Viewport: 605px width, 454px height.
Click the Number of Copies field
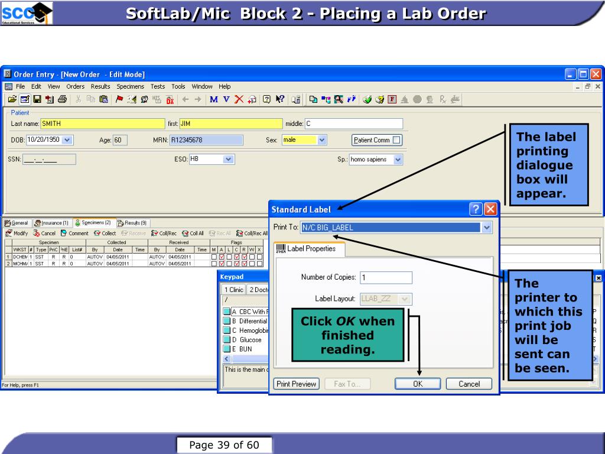[x=386, y=277]
